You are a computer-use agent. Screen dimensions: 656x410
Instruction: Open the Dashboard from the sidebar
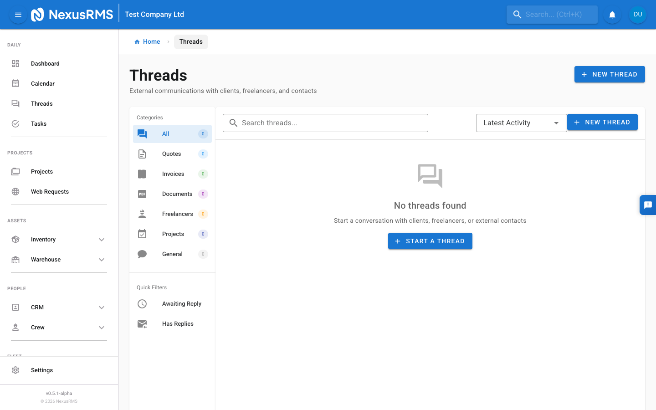pos(45,63)
